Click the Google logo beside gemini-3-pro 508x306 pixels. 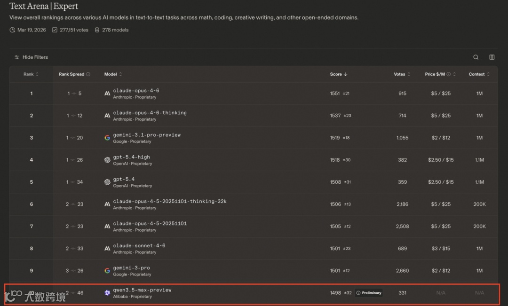107,271
